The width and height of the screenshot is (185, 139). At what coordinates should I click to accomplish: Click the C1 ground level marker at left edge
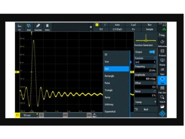(x=17, y=72)
